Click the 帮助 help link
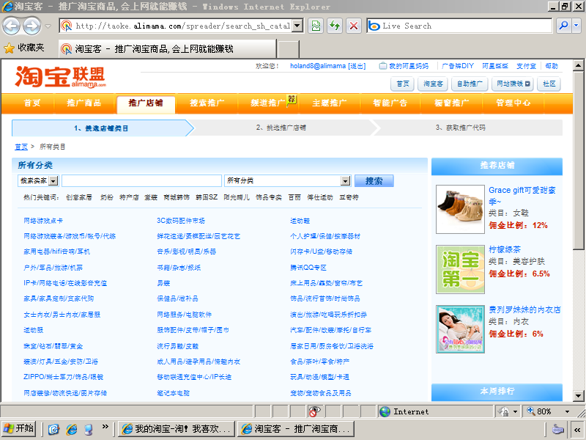Viewport: 586px width, 440px height. [x=552, y=66]
